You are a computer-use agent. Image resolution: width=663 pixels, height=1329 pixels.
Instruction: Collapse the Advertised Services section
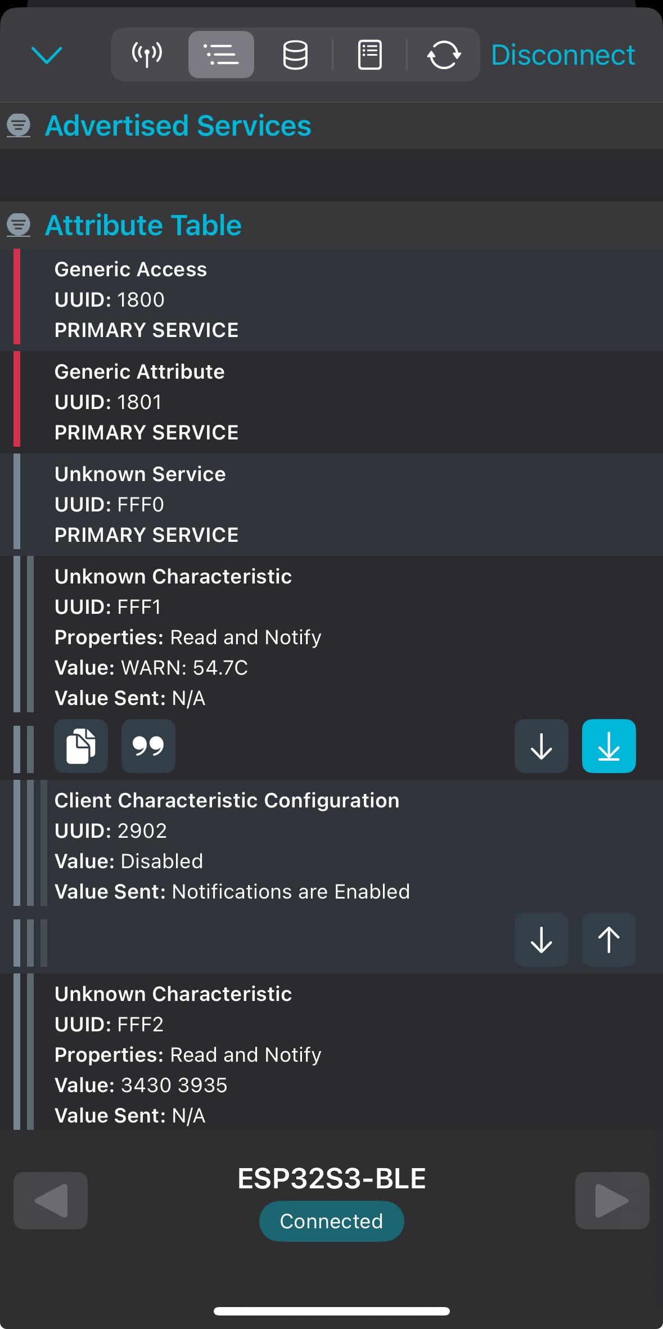pos(19,125)
